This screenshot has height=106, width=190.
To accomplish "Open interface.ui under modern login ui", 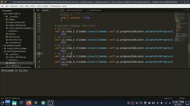I will tap(13, 31).
